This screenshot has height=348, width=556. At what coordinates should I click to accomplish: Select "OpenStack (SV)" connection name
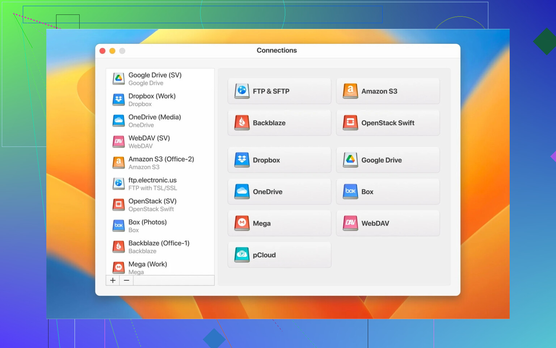pos(152,201)
